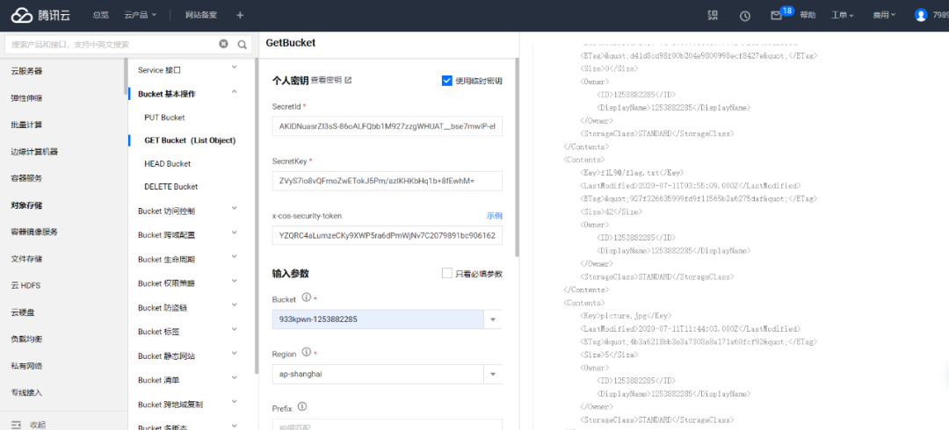Open the DELETE Bucket API

click(x=171, y=186)
